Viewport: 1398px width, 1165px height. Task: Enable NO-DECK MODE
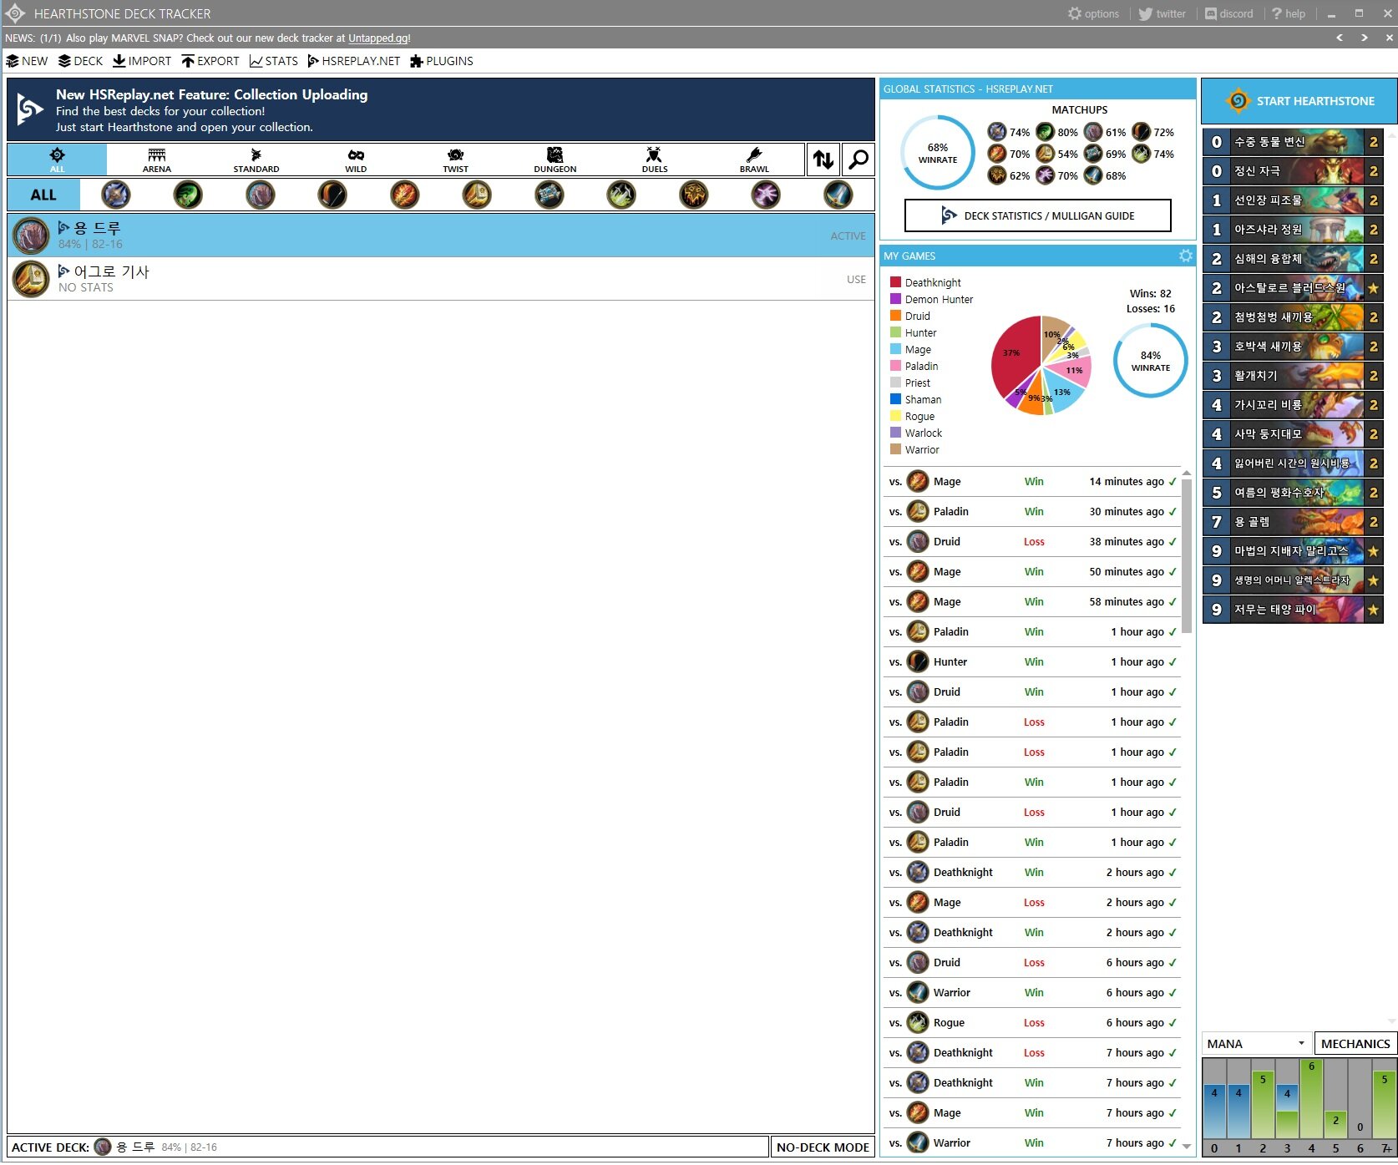pyautogui.click(x=823, y=1147)
